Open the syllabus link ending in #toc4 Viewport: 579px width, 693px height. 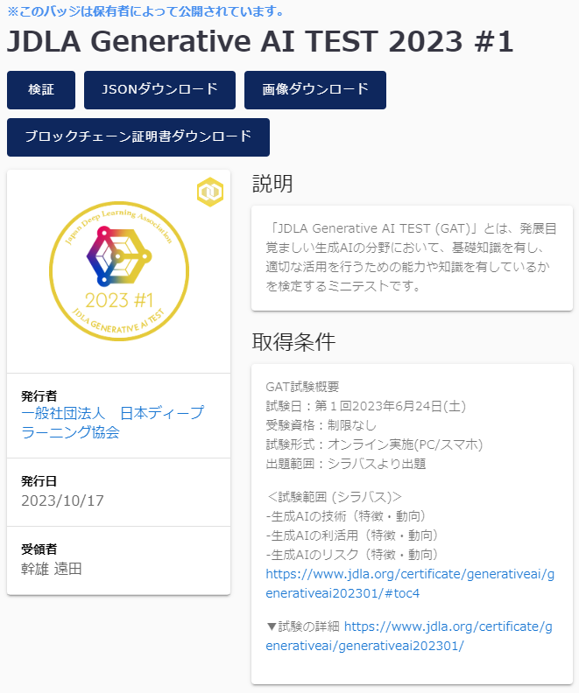(x=410, y=584)
